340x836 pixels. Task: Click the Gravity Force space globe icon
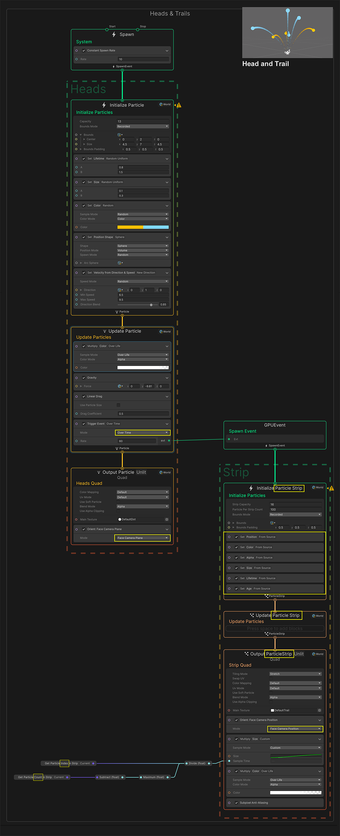[x=120, y=386]
